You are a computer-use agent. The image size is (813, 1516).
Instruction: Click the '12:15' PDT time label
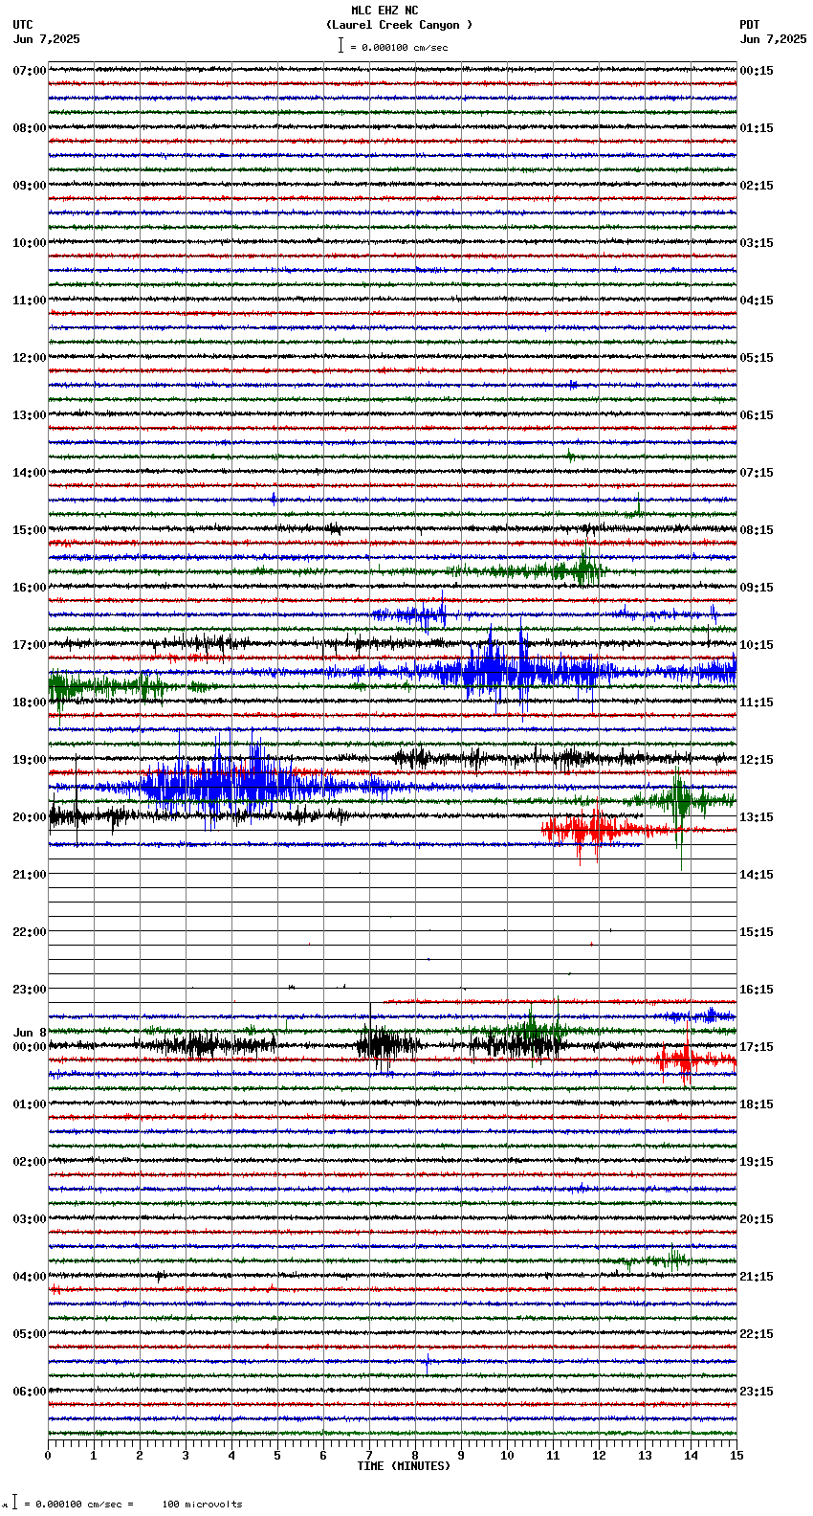[x=757, y=760]
